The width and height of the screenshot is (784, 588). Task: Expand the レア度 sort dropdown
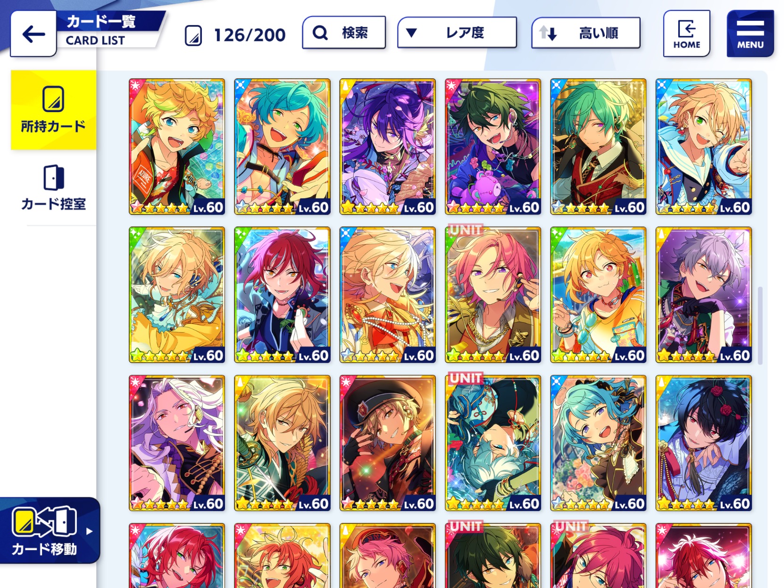(457, 33)
